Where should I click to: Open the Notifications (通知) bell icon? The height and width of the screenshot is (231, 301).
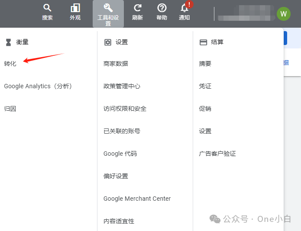pyautogui.click(x=184, y=8)
